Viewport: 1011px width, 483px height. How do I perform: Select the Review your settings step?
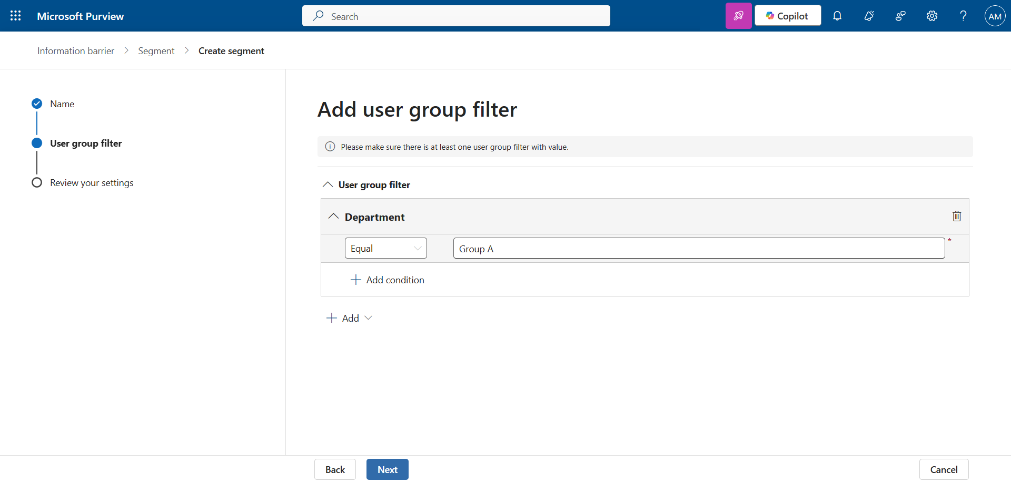(x=92, y=183)
